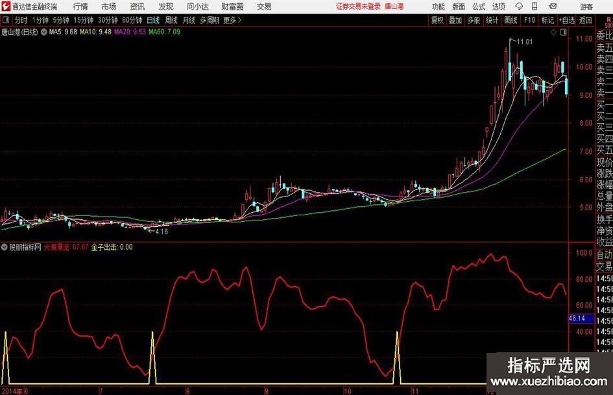Open the mail envelope icon
This screenshot has height=395, width=613.
553,6
